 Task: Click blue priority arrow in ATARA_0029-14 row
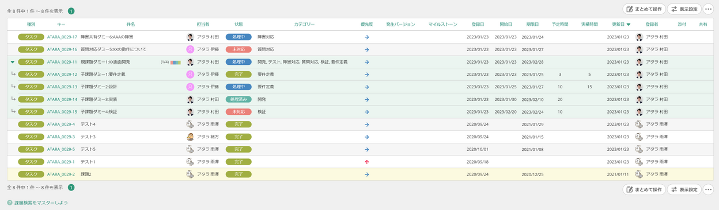point(366,99)
